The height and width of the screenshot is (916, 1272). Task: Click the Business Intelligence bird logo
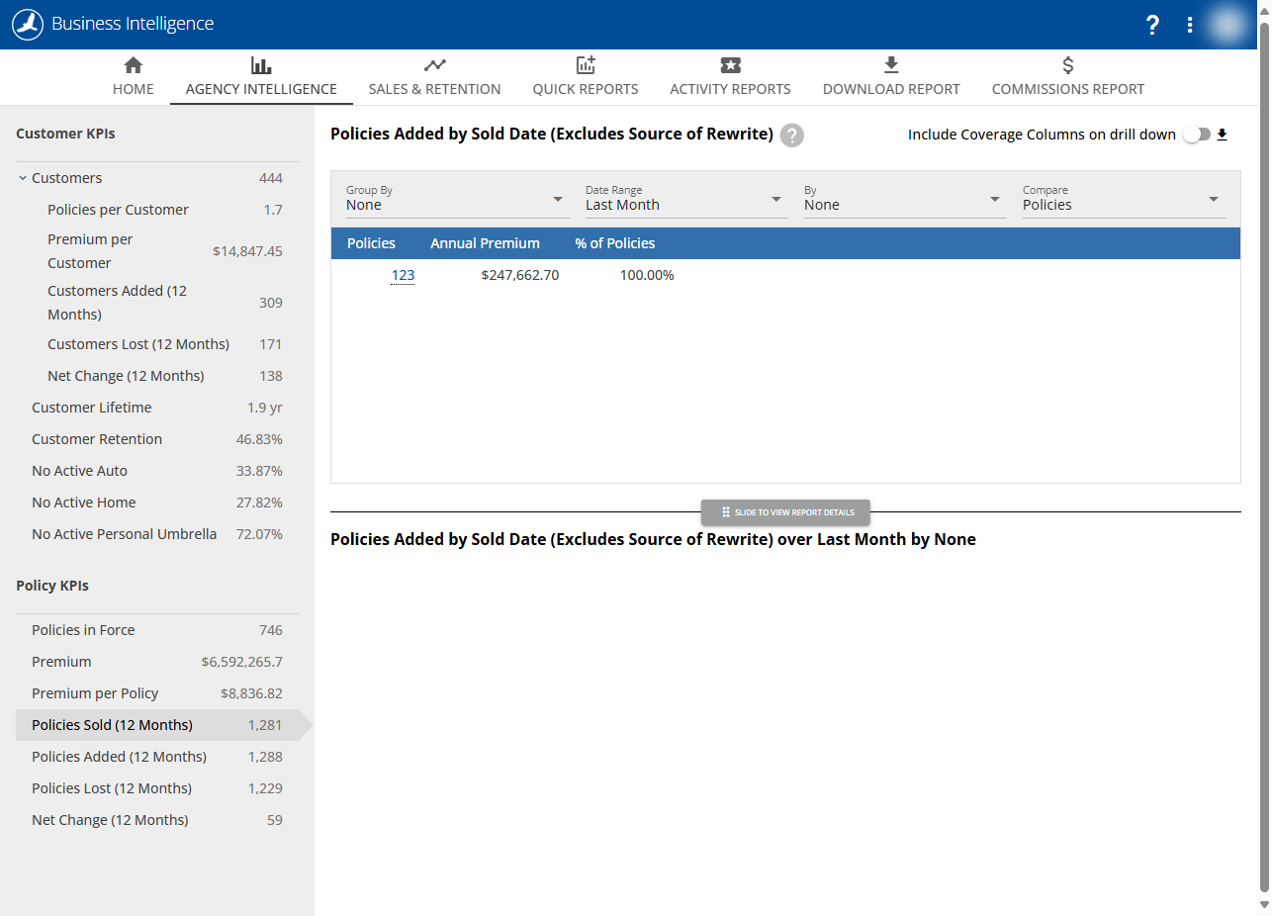click(x=28, y=25)
